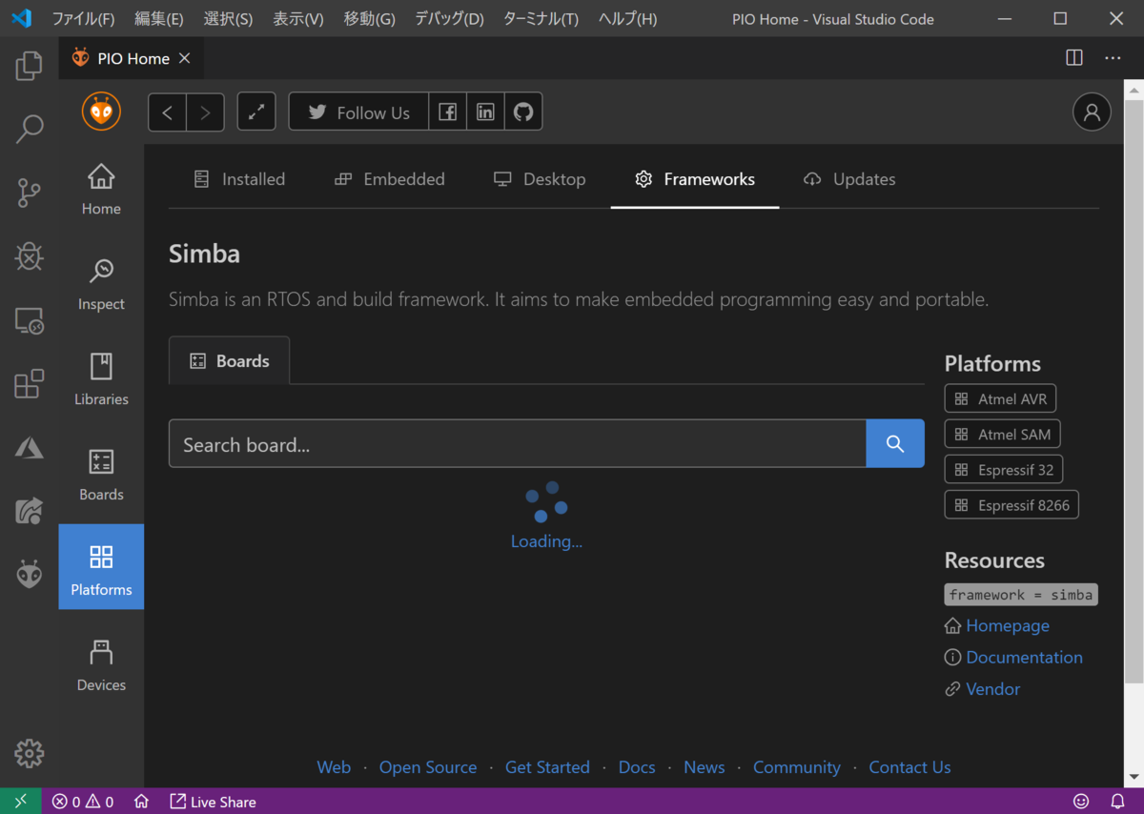1144x814 pixels.
Task: Go to Home in PIO sidebar
Action: point(101,190)
